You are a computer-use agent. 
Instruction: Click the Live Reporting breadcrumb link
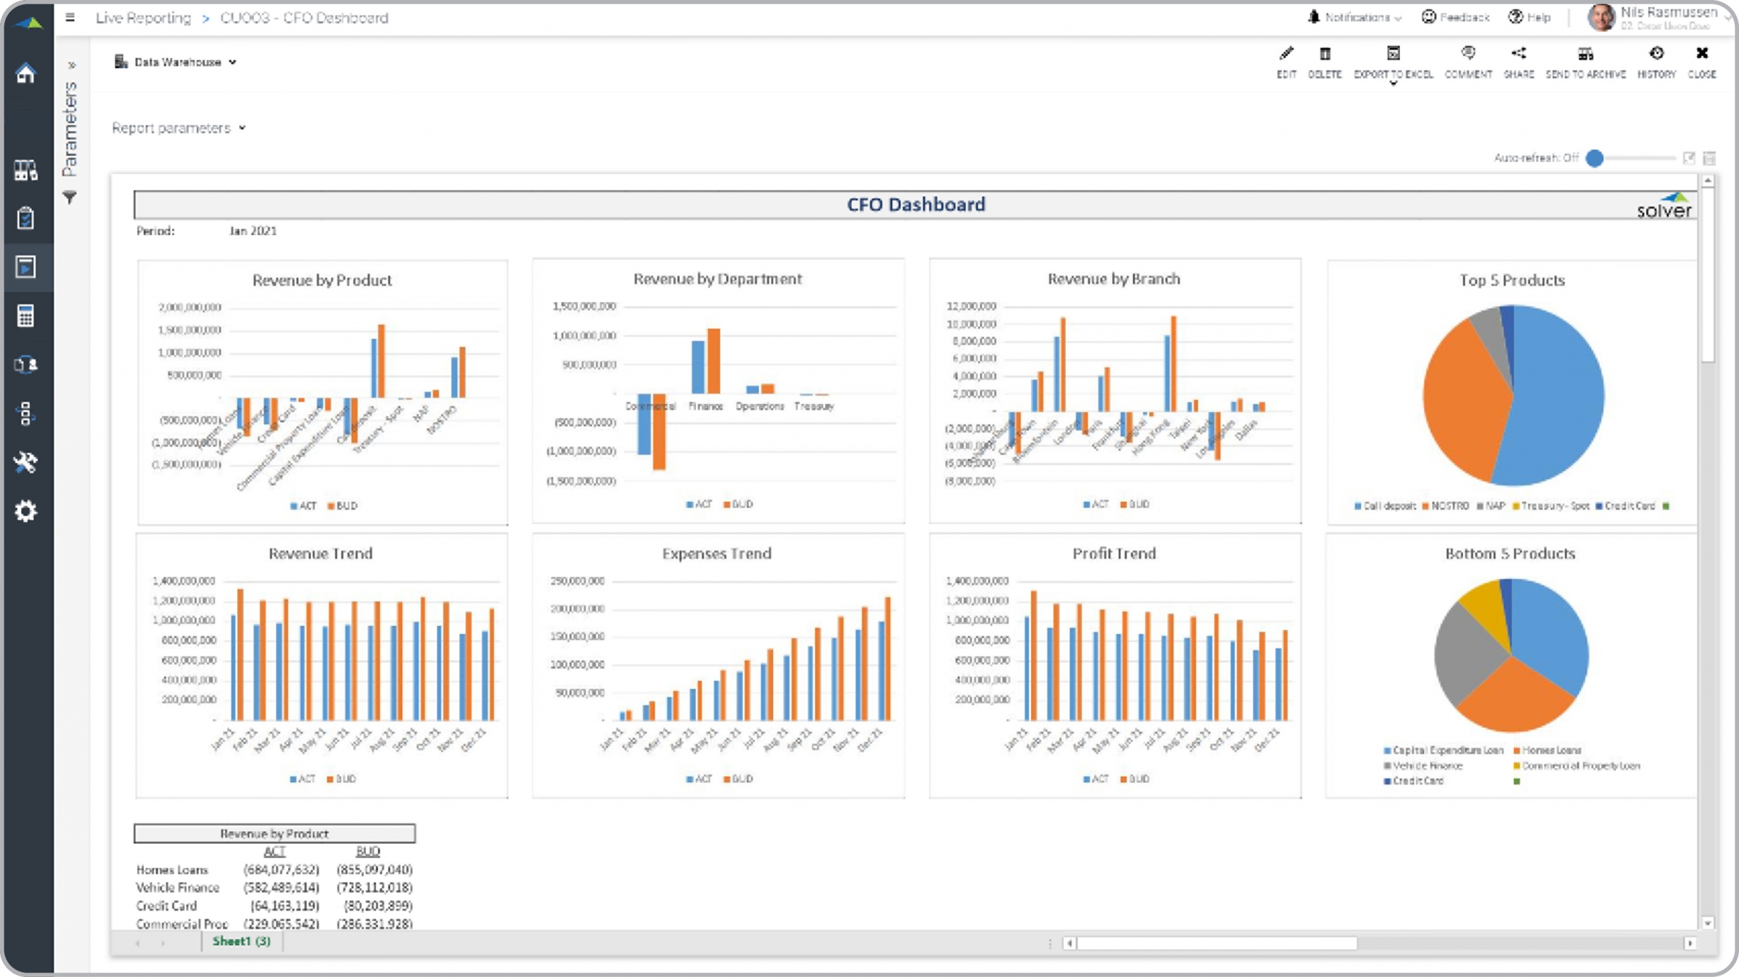coord(143,18)
